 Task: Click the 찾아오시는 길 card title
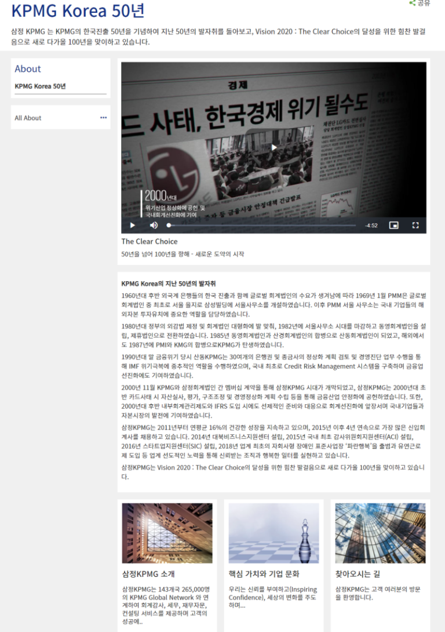pyautogui.click(x=358, y=574)
